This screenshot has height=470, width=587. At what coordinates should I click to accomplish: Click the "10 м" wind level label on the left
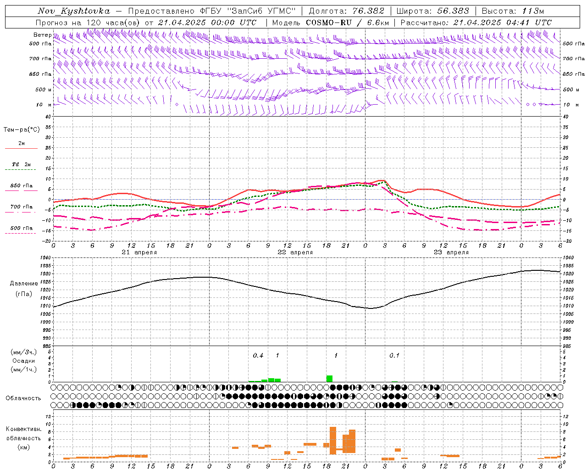(x=44, y=105)
